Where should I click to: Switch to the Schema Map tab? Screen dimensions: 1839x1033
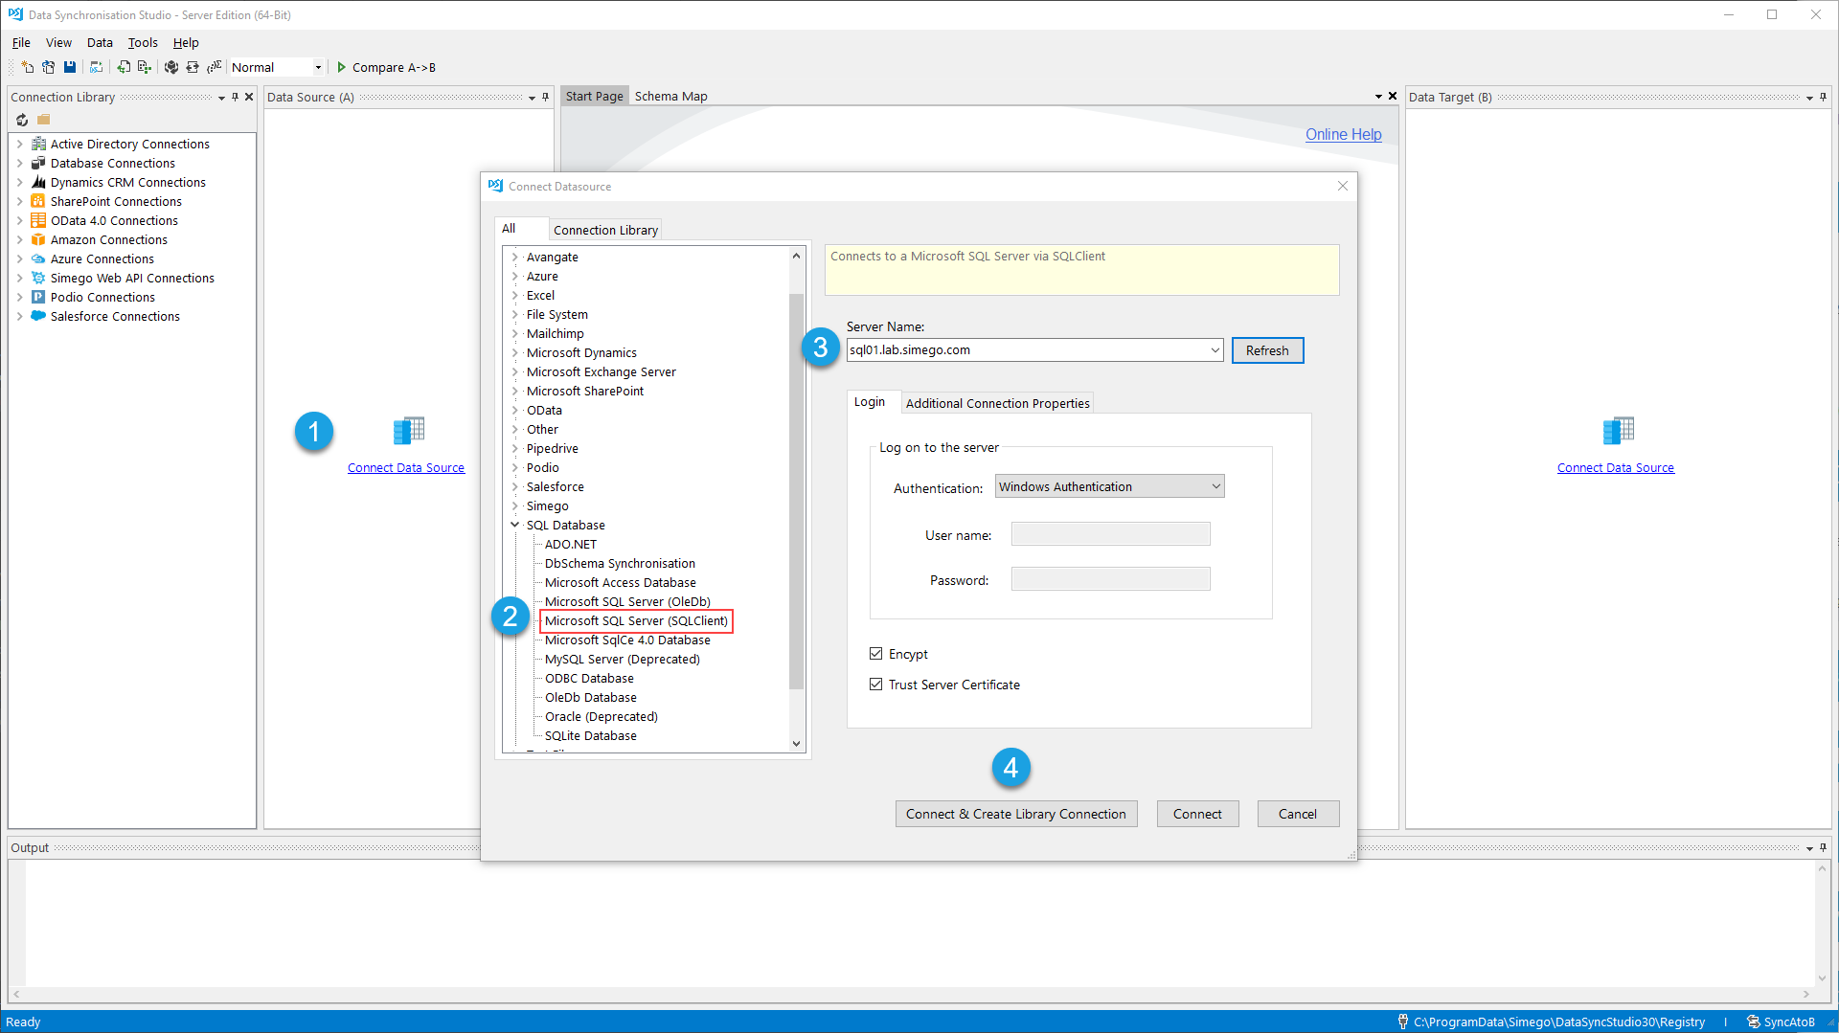[x=670, y=96]
